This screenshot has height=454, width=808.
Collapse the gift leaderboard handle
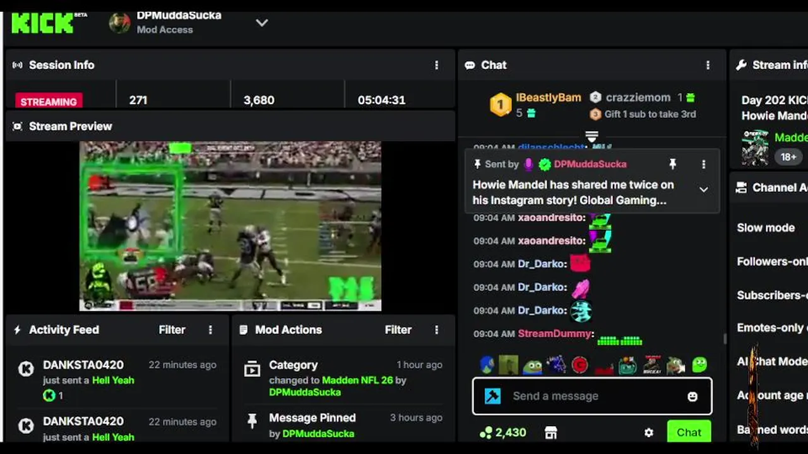(x=591, y=136)
